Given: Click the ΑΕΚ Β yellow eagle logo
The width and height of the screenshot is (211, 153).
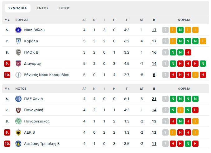Looking at the screenshot, I should [x=18, y=132].
